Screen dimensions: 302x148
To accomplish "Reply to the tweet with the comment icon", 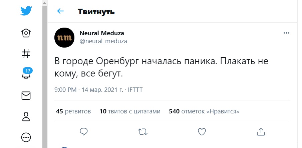I will pos(84,132).
